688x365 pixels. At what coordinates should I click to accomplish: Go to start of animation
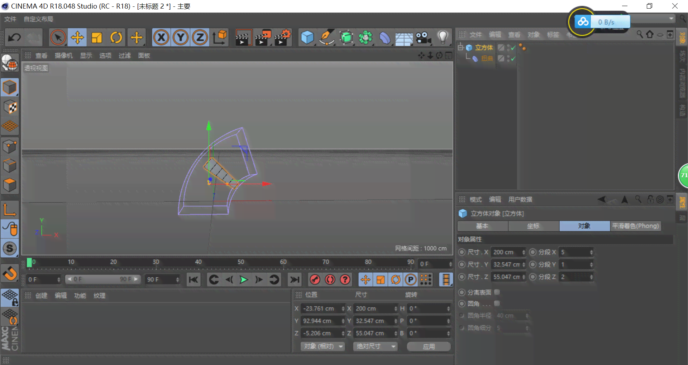(193, 279)
